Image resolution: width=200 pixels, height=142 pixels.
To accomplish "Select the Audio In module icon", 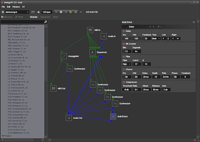I will tap(104, 36).
